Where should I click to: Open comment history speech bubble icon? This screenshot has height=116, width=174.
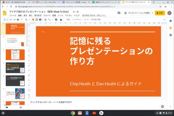(x=119, y=13)
